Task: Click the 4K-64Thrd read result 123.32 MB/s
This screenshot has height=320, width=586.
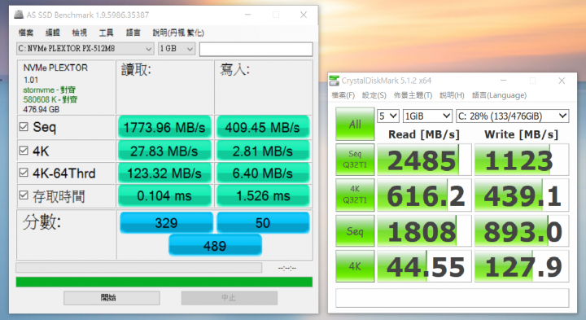Action: (x=164, y=173)
